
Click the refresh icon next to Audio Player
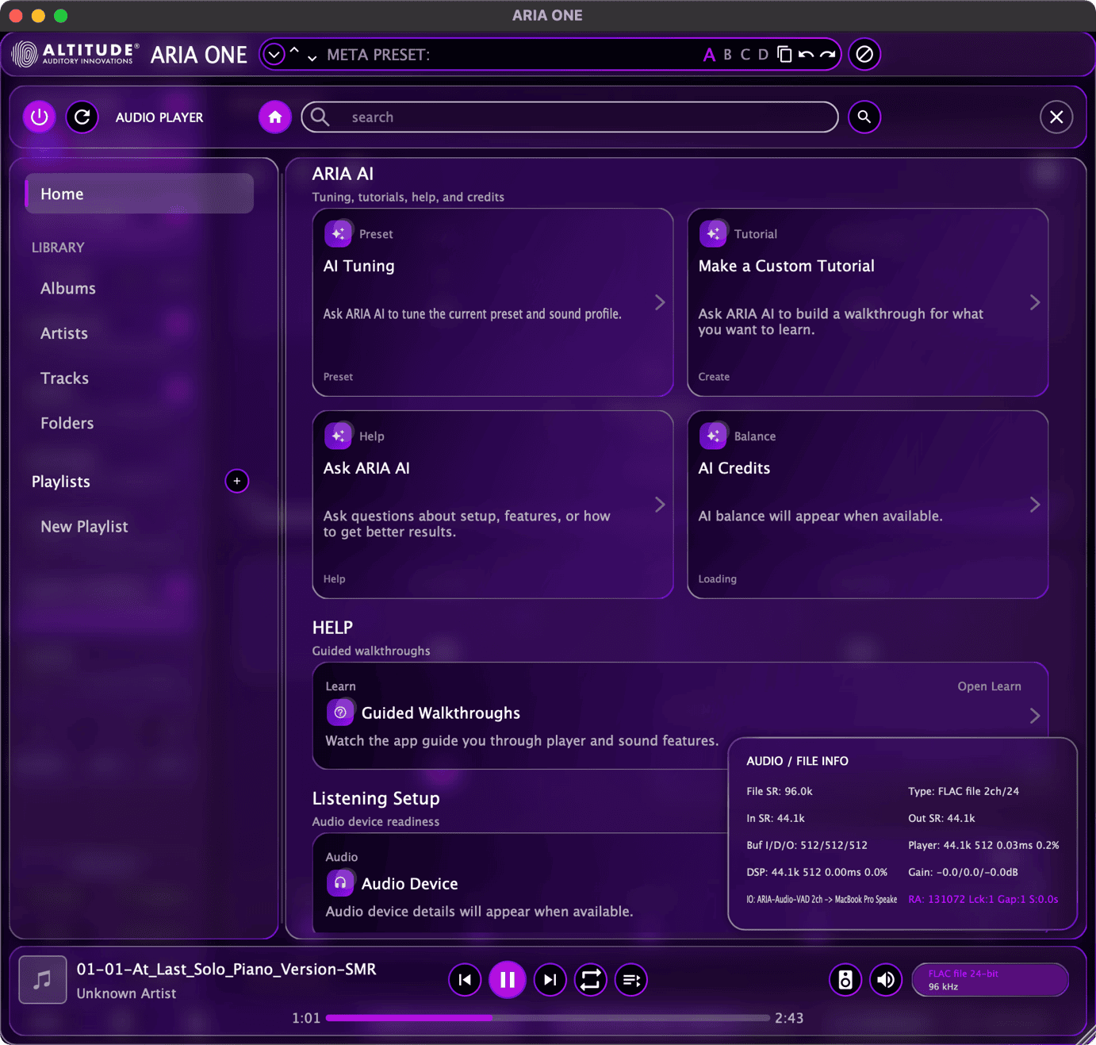[x=82, y=117]
